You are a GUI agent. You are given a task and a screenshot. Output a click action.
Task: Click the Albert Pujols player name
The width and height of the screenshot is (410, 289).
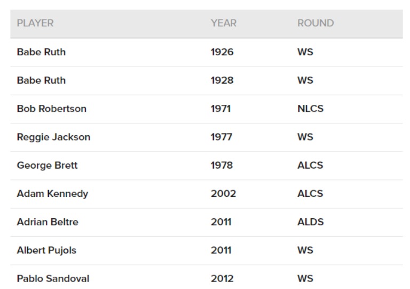(46, 250)
